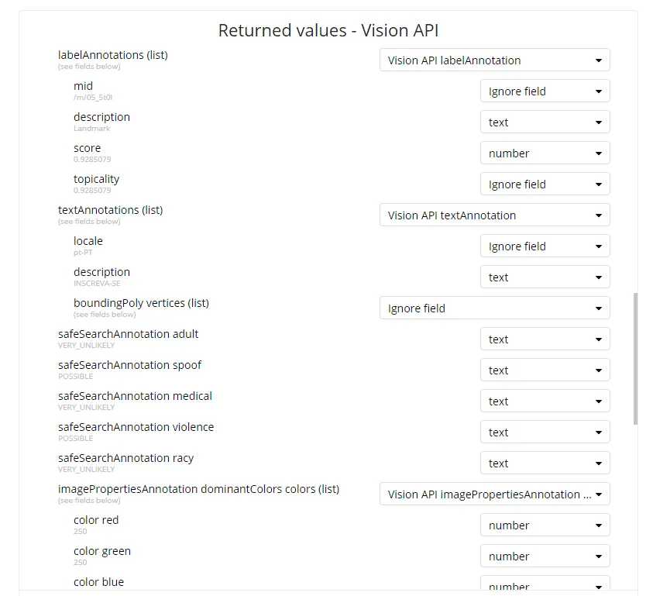Open boundingPoly vertices Ignore field dropdown

pos(494,308)
